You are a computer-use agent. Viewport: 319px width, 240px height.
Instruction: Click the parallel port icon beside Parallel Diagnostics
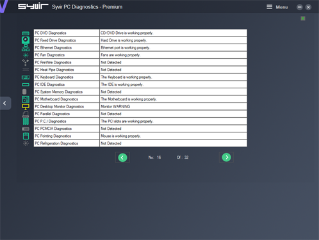[26, 114]
